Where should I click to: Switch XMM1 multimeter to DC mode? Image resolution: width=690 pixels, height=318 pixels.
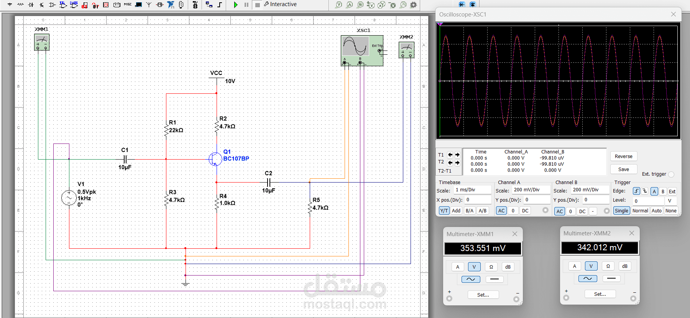coord(494,279)
